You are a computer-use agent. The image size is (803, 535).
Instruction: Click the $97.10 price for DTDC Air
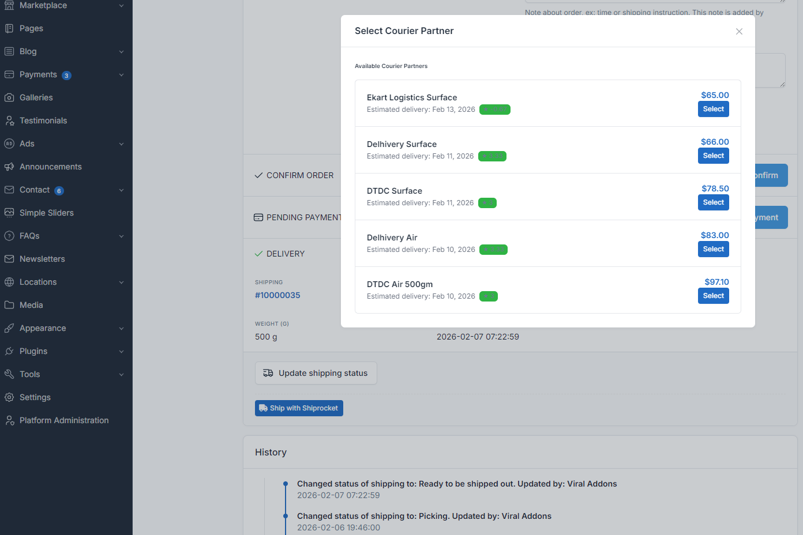[x=716, y=282]
